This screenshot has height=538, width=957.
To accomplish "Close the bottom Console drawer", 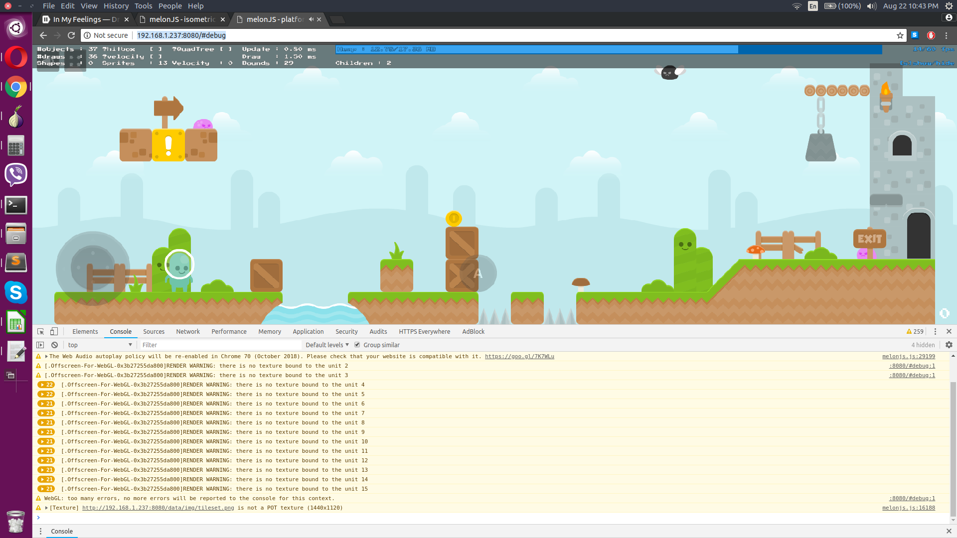I will click(x=949, y=531).
